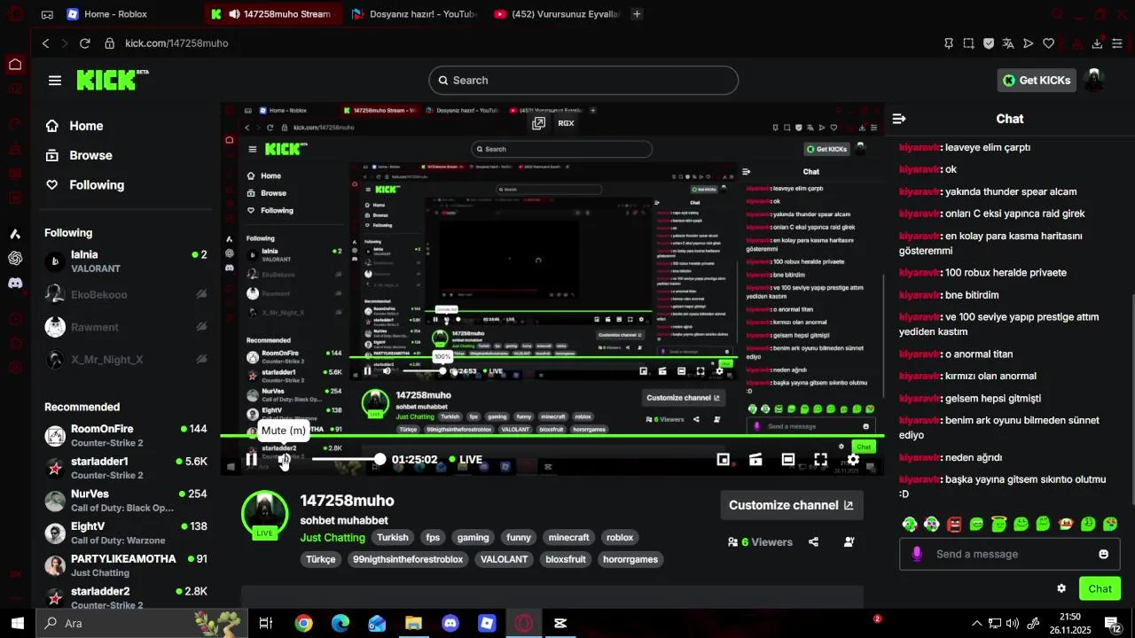Open player settings gear
The width and height of the screenshot is (1135, 638).
[853, 459]
